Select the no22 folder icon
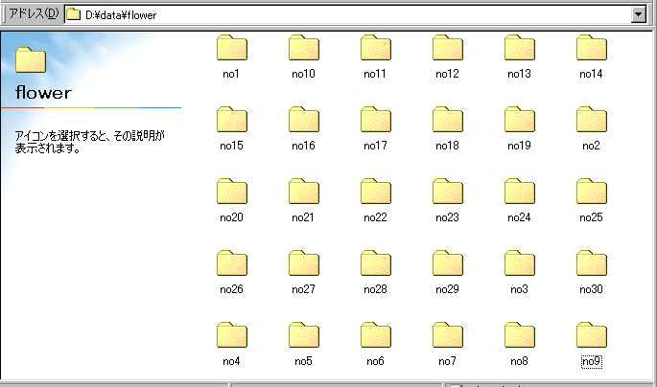This screenshot has height=387, width=657. tap(376, 192)
